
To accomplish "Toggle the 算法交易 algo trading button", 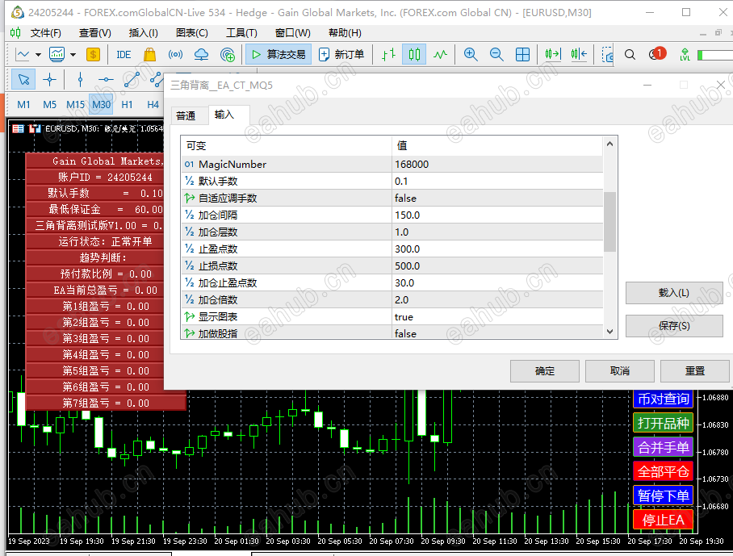I will coord(279,55).
